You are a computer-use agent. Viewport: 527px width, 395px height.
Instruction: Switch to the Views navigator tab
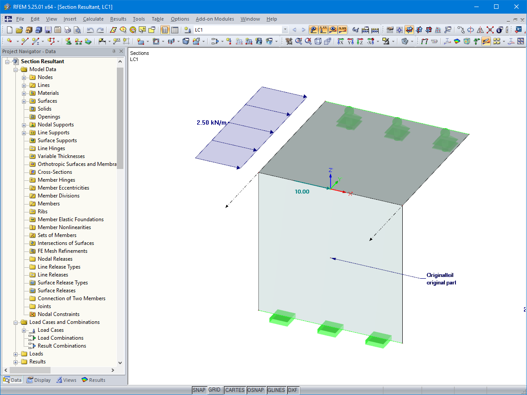(66, 380)
